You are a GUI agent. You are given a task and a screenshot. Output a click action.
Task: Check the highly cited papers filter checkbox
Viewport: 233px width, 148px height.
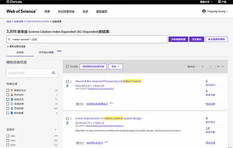click(x=8, y=90)
